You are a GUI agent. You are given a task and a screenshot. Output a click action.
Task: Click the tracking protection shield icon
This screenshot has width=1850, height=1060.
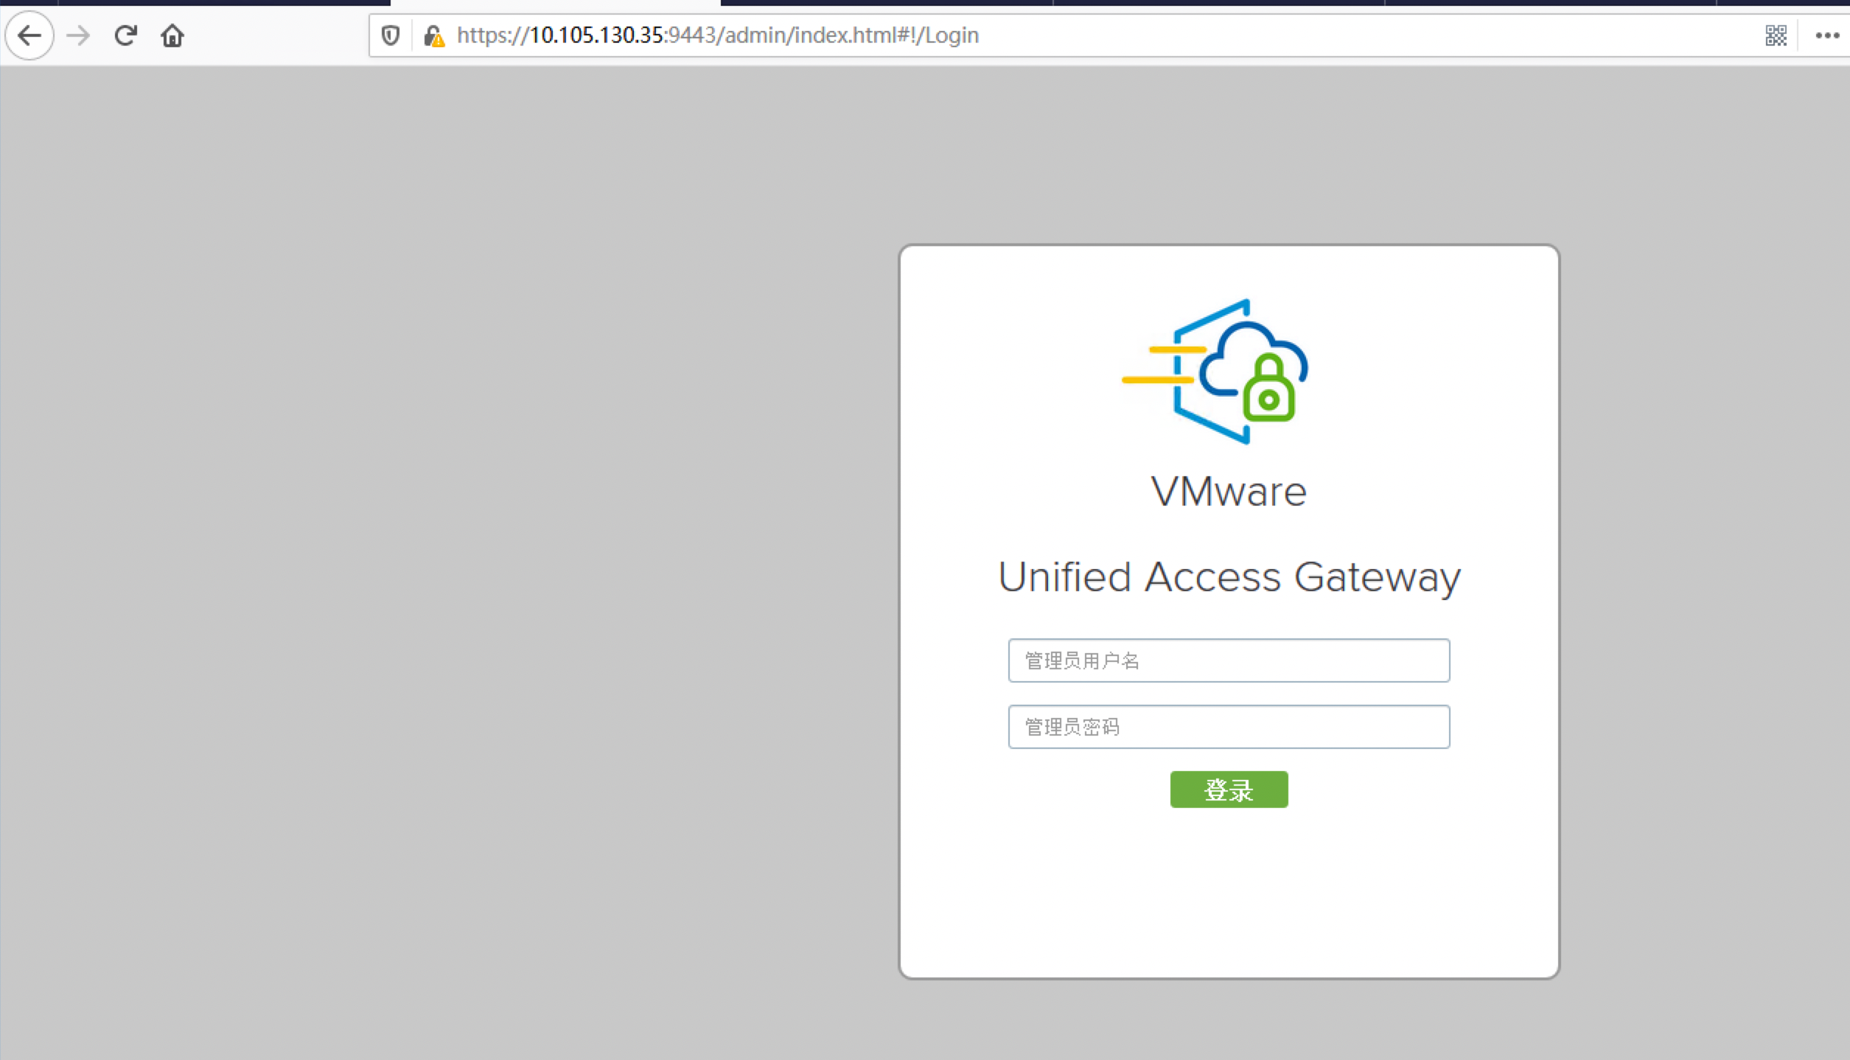391,35
